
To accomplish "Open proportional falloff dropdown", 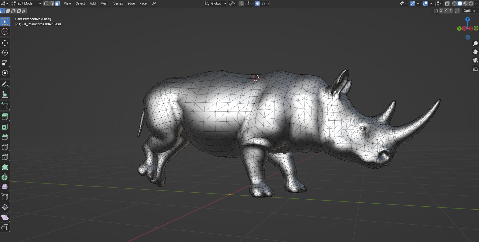I will (265, 3).
